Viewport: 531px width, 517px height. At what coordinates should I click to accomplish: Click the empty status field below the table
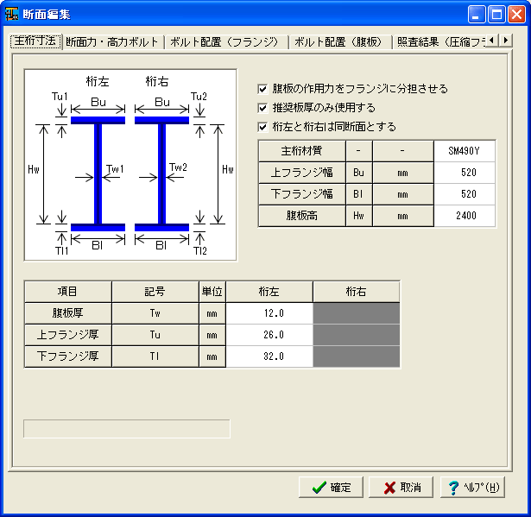127,429
